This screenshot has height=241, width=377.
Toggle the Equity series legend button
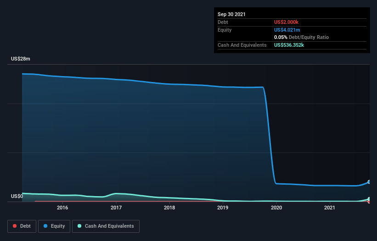point(54,226)
